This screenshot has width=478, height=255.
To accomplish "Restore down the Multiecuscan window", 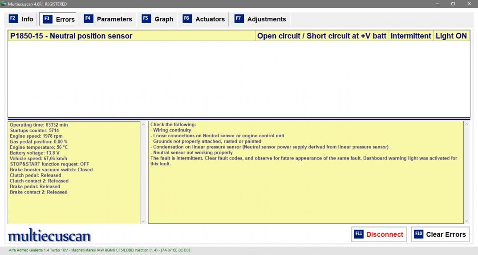I will coord(453,4).
